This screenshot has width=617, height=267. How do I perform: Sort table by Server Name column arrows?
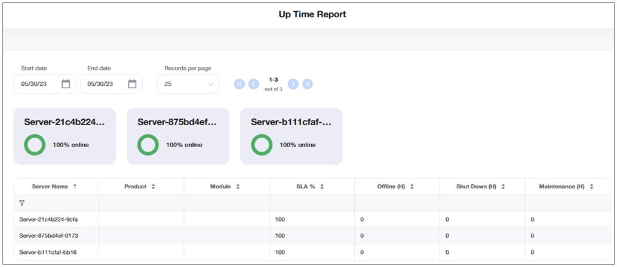[75, 187]
